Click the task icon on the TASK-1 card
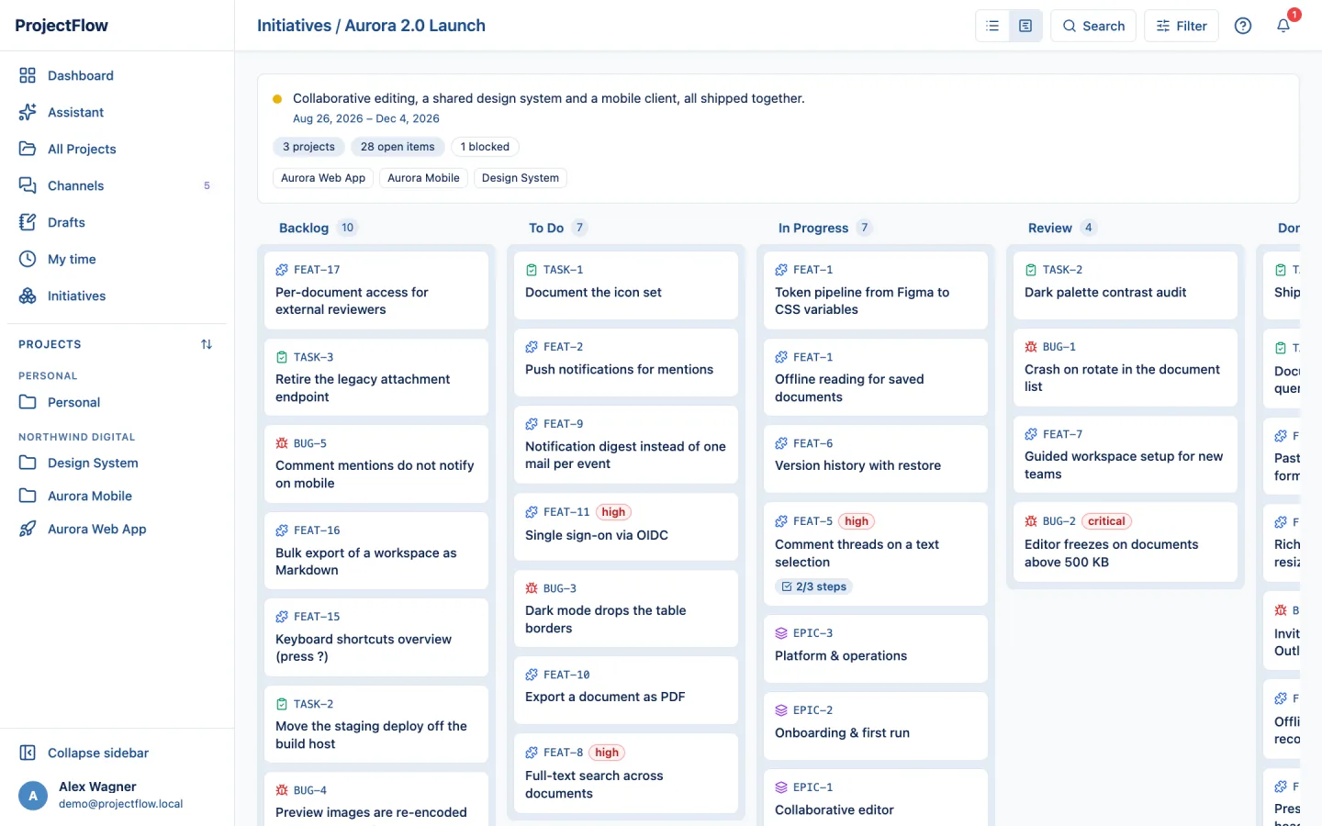The height and width of the screenshot is (826, 1322). coord(532,270)
